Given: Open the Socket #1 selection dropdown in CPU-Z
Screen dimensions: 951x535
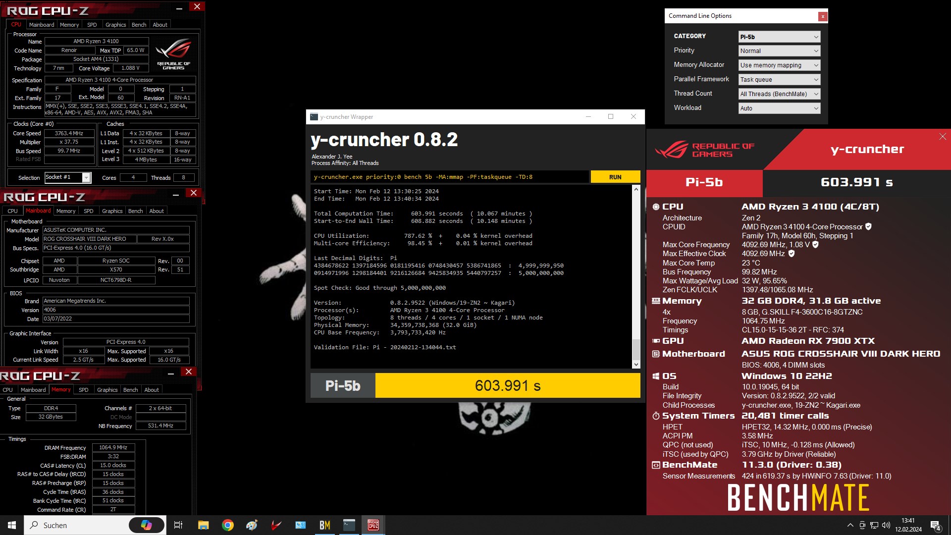Looking at the screenshot, I should 68,177.
